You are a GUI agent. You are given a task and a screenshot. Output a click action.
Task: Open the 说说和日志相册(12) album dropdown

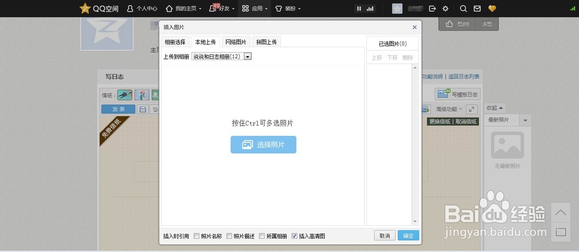tap(222, 57)
